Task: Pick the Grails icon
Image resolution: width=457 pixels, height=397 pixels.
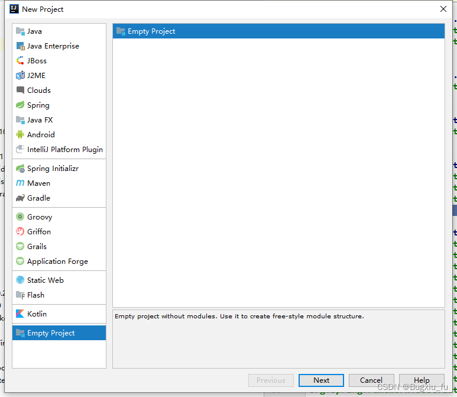Action: click(x=20, y=247)
